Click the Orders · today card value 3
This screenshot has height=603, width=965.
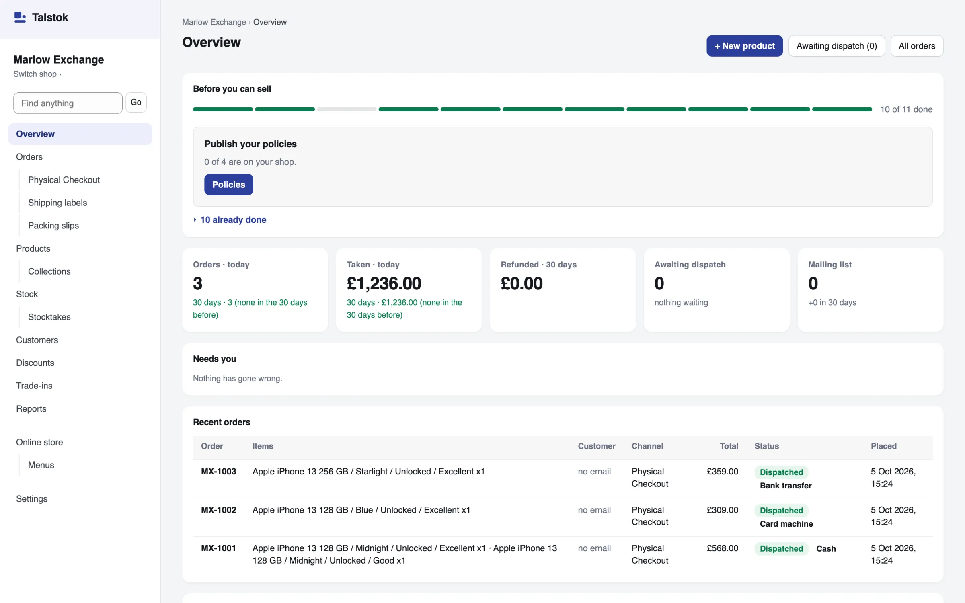click(x=198, y=283)
